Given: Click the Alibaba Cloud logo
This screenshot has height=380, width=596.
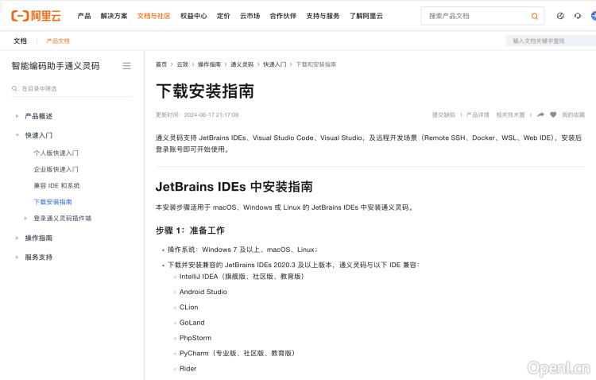Looking at the screenshot, I should tap(36, 16).
